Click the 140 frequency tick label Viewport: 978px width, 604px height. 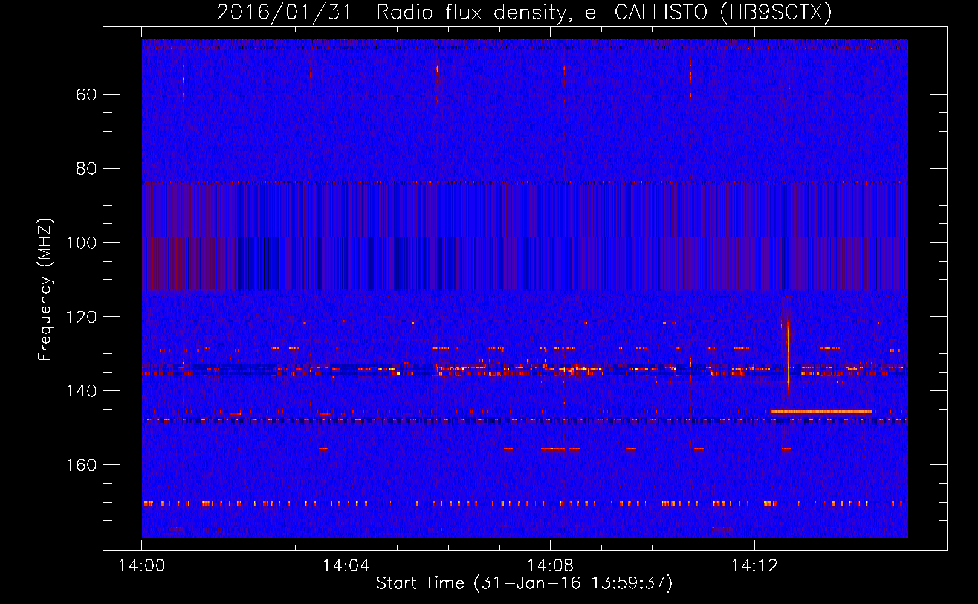(x=81, y=391)
